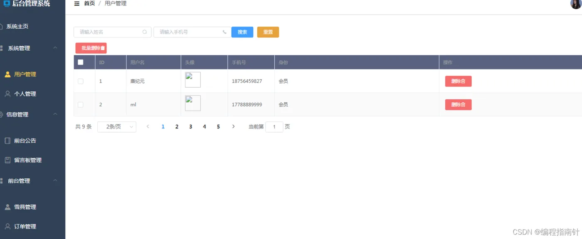Click phone number 18756459827

coord(247,81)
